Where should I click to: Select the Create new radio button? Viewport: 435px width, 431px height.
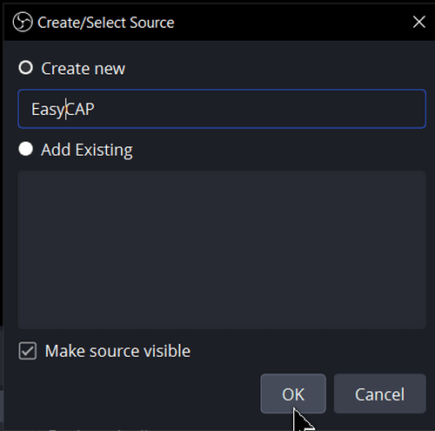[25, 68]
